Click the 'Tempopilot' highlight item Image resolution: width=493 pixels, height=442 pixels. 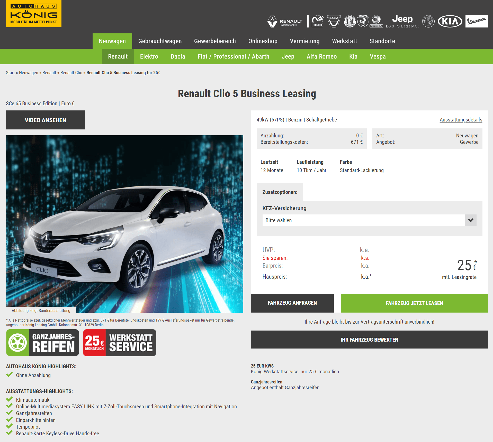click(x=28, y=427)
